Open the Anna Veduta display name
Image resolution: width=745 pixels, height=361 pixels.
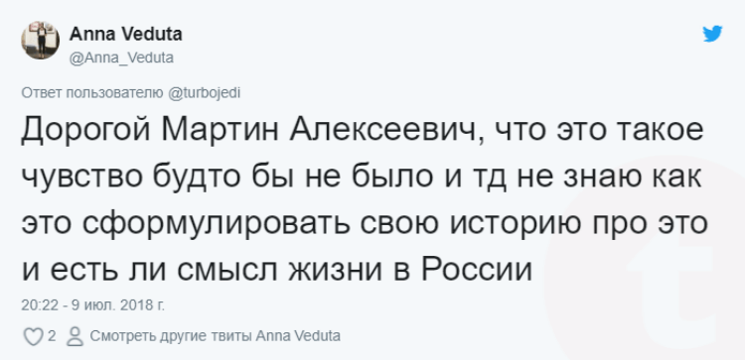pyautogui.click(x=126, y=34)
